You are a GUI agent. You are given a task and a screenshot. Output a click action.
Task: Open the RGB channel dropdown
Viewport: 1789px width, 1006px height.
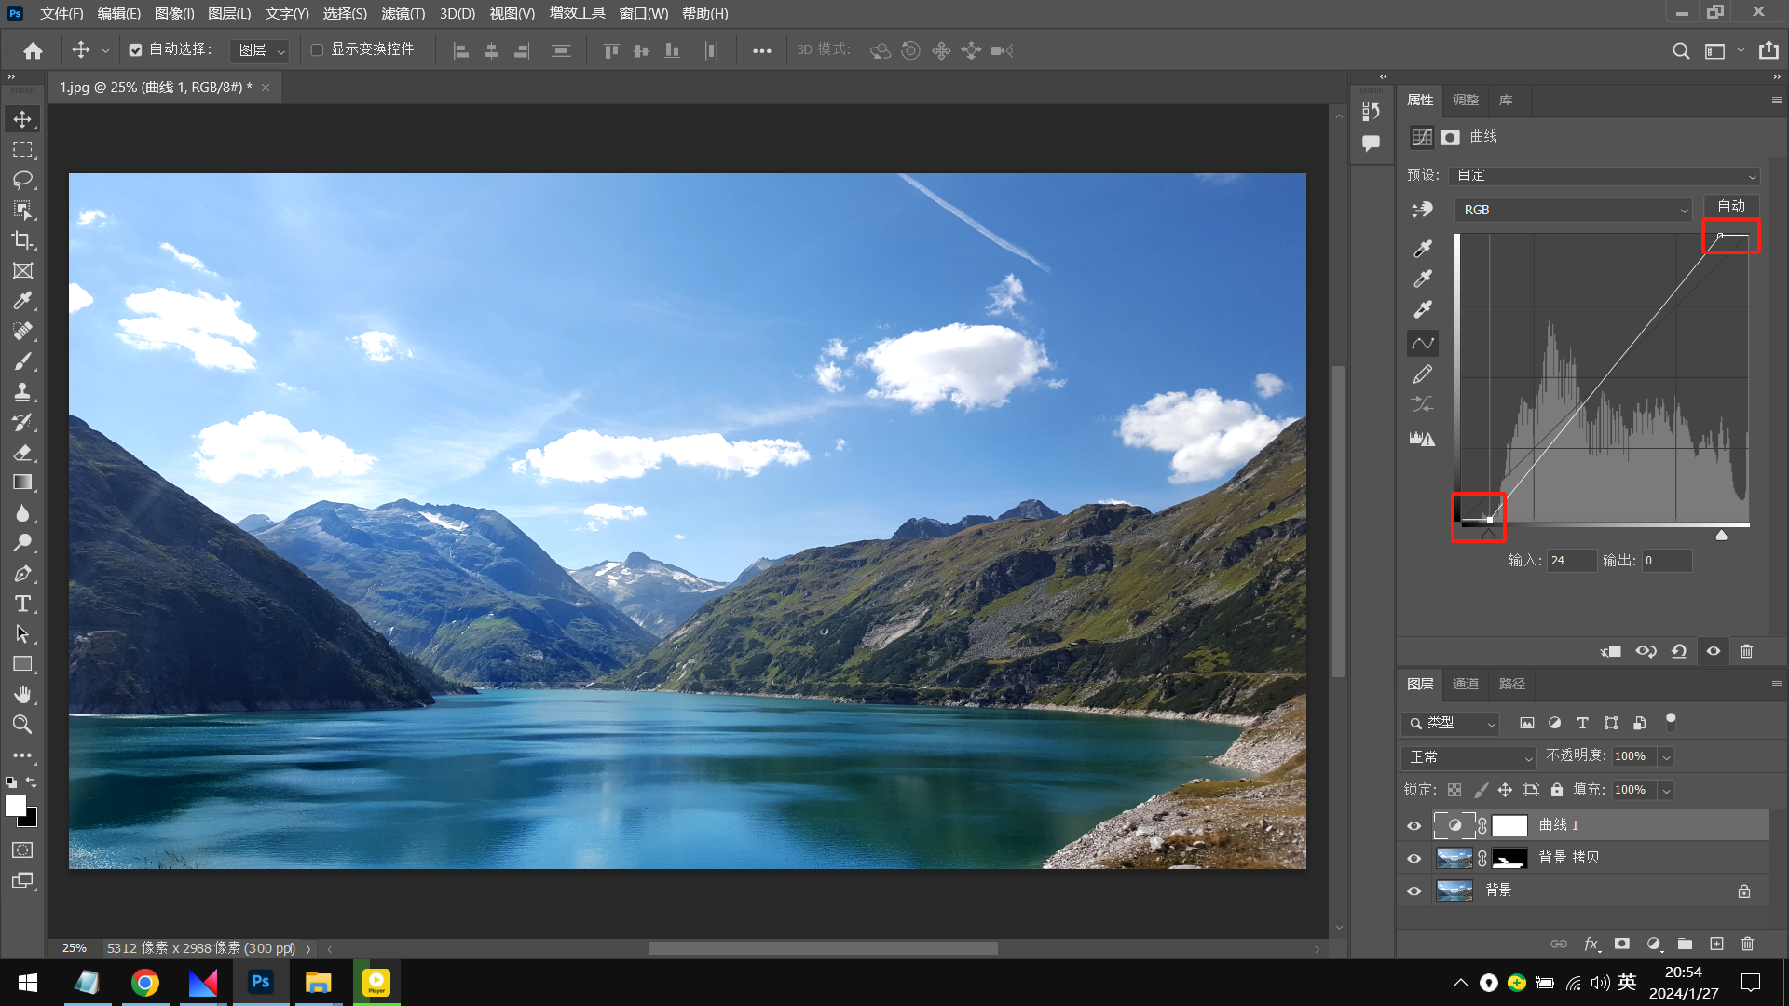[1573, 211]
